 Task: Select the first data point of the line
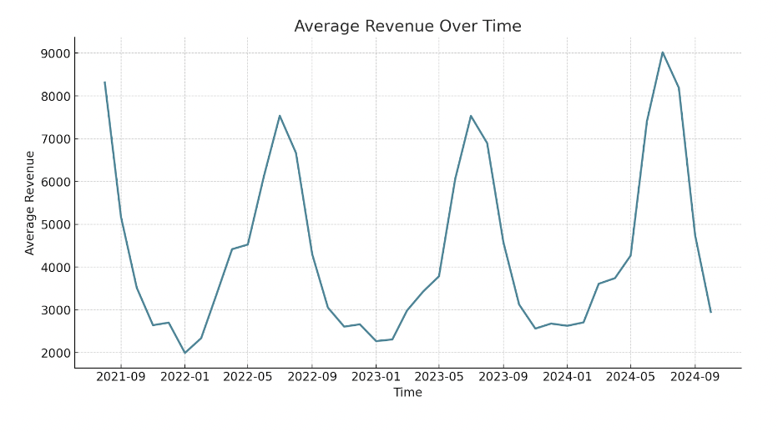coord(104,82)
